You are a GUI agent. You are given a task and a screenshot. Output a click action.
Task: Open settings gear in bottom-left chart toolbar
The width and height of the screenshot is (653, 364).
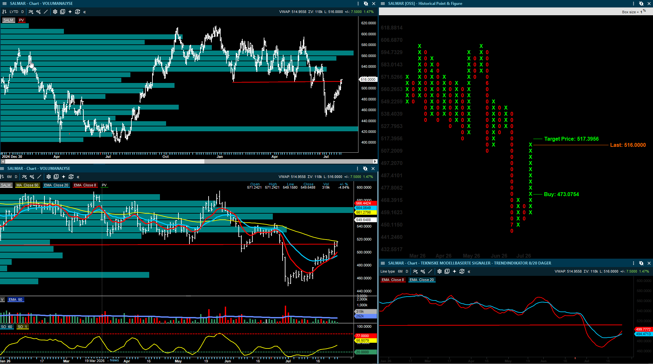click(x=49, y=177)
